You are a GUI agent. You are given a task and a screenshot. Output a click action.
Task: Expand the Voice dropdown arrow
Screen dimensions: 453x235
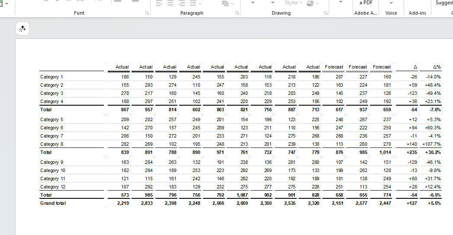pyautogui.click(x=391, y=3)
